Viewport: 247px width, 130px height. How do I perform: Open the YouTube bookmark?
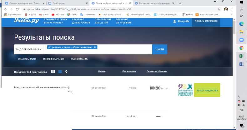coord(58,15)
